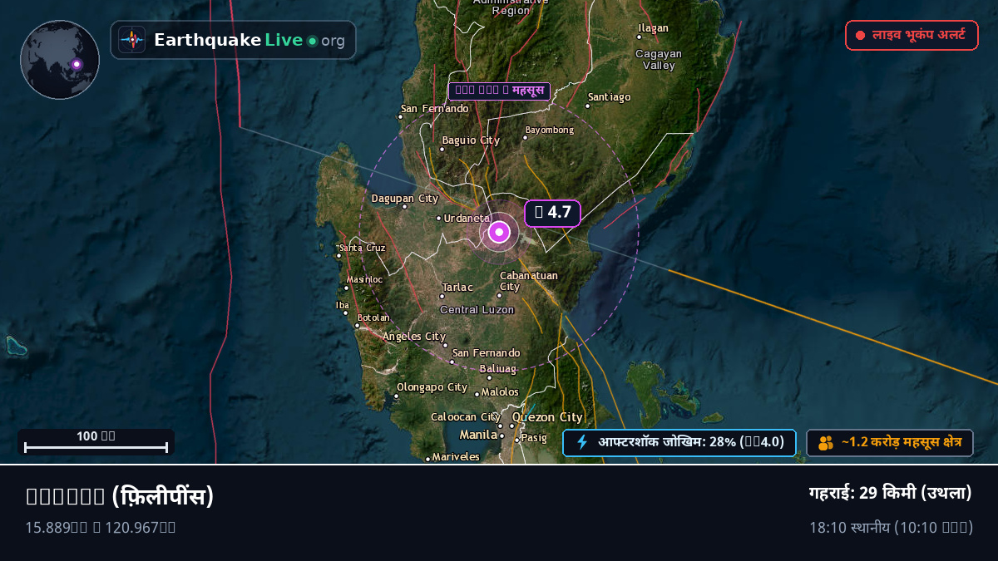
Task: Click the Botolan map label
Action: tap(373, 317)
